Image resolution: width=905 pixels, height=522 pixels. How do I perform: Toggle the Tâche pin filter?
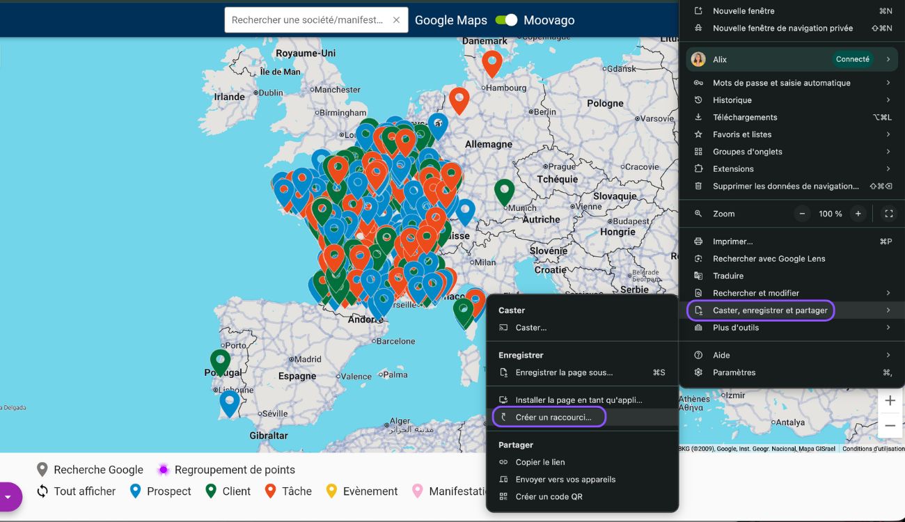click(288, 491)
